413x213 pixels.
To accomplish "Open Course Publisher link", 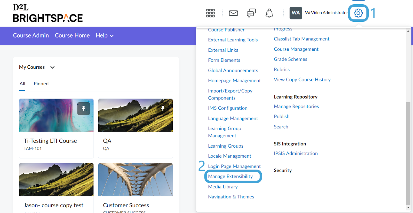I will pyautogui.click(x=226, y=30).
